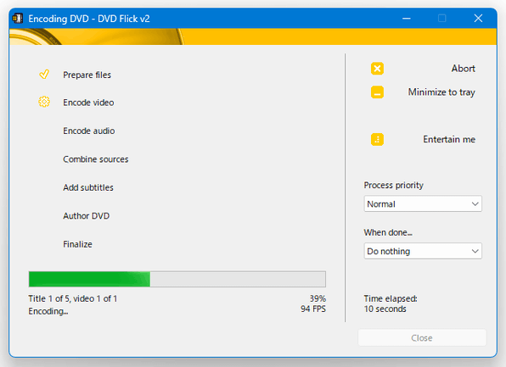
Task: Click the When done... label
Action: pos(388,232)
